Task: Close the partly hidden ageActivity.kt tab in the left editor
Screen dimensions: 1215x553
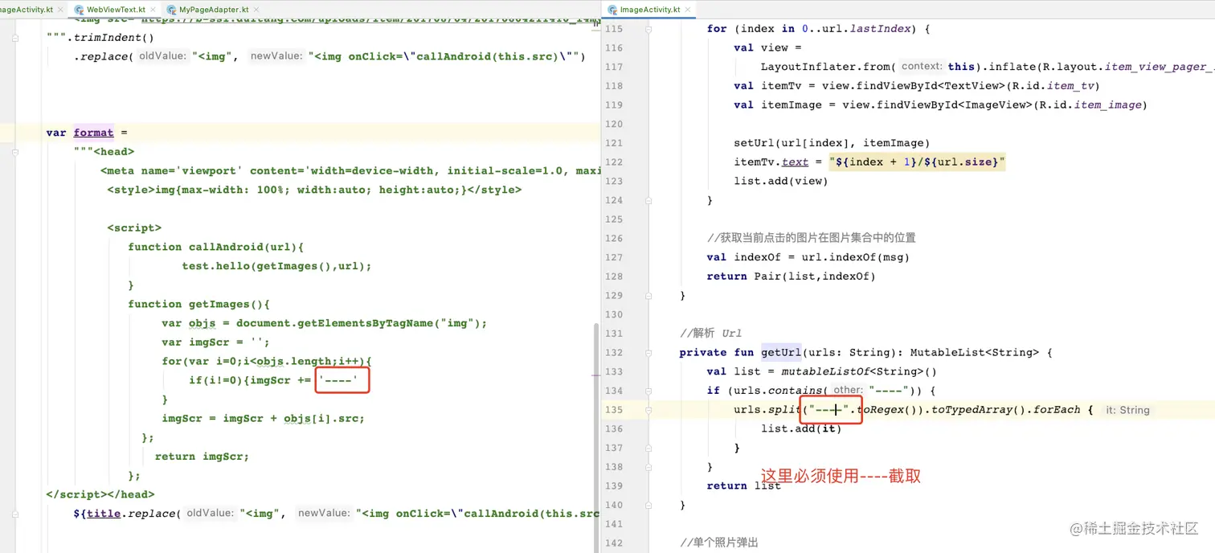Action: (x=59, y=10)
